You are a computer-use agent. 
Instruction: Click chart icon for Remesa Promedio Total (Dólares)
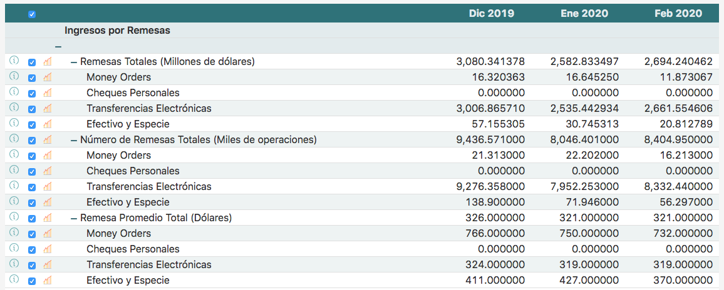click(x=48, y=217)
